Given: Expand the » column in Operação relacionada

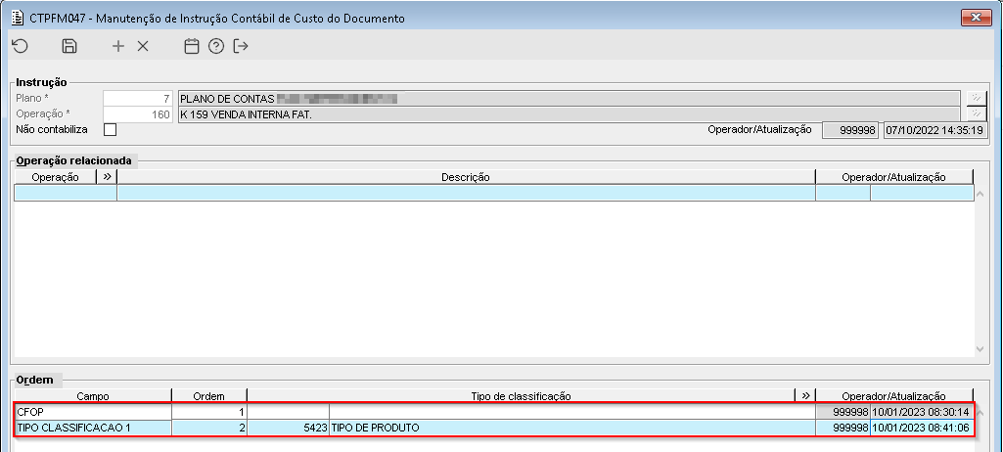Looking at the screenshot, I should coord(107,177).
